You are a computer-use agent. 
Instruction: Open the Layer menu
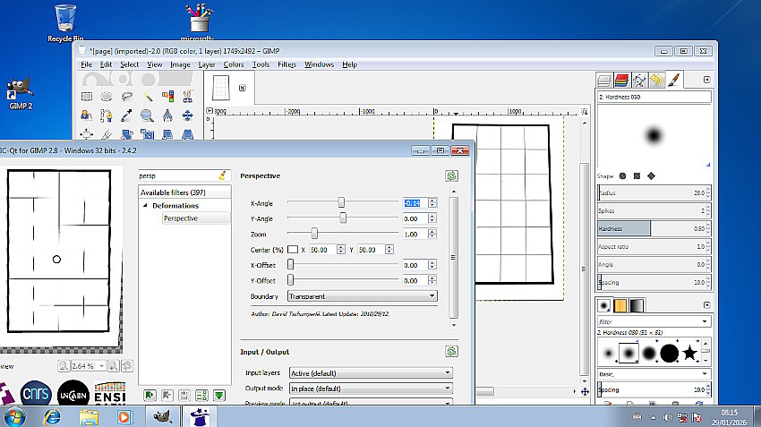coord(206,64)
